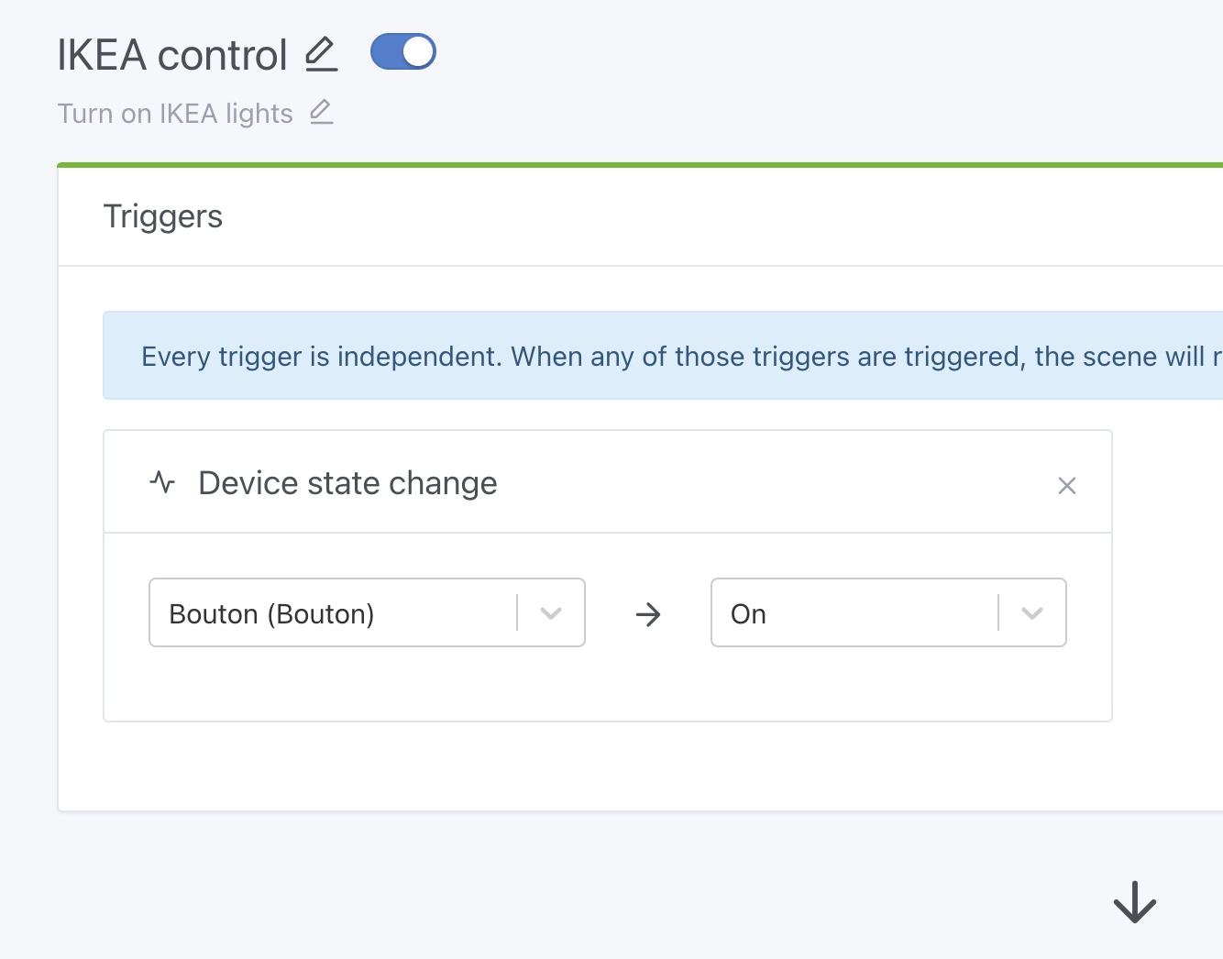The width and height of the screenshot is (1223, 959).
Task: Click the On selected value text
Action: (x=748, y=614)
